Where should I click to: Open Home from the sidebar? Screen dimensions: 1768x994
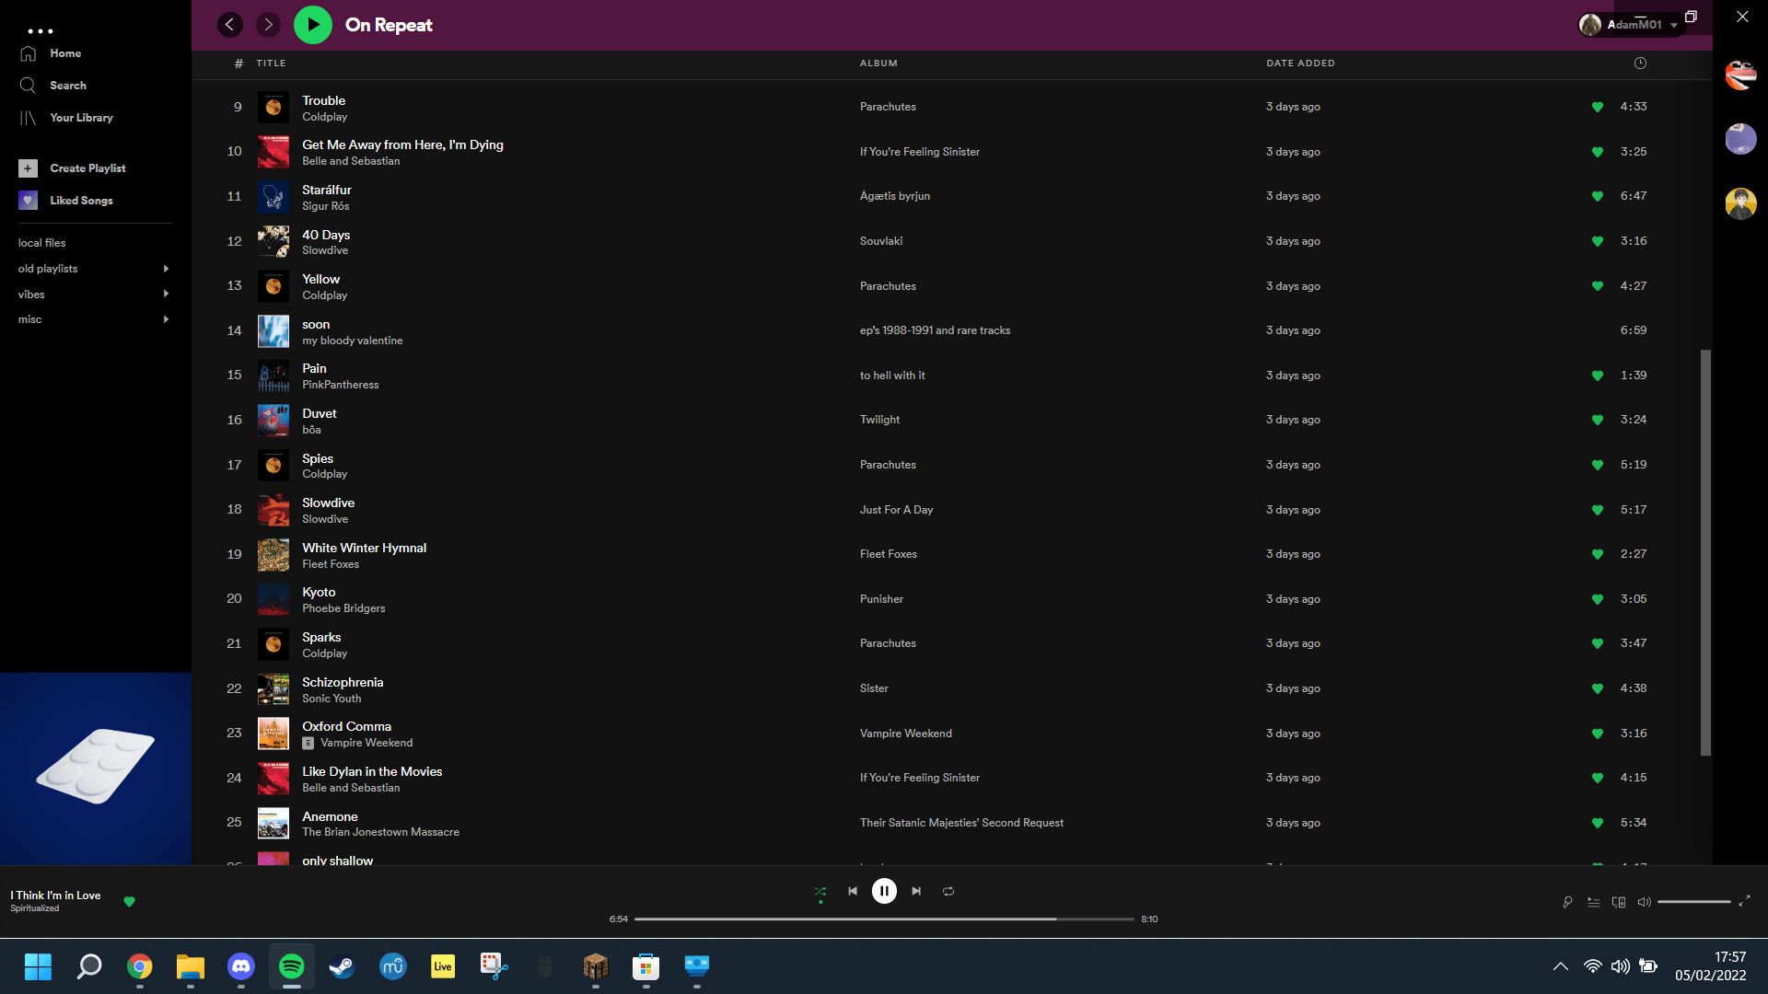pos(64,52)
